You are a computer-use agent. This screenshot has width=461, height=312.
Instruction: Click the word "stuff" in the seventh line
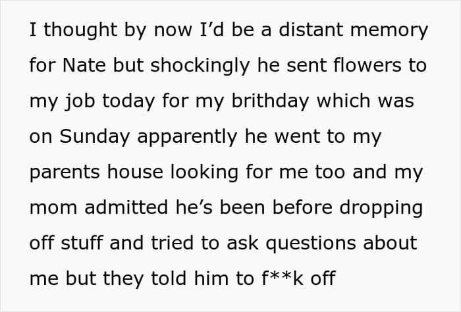click(x=82, y=243)
